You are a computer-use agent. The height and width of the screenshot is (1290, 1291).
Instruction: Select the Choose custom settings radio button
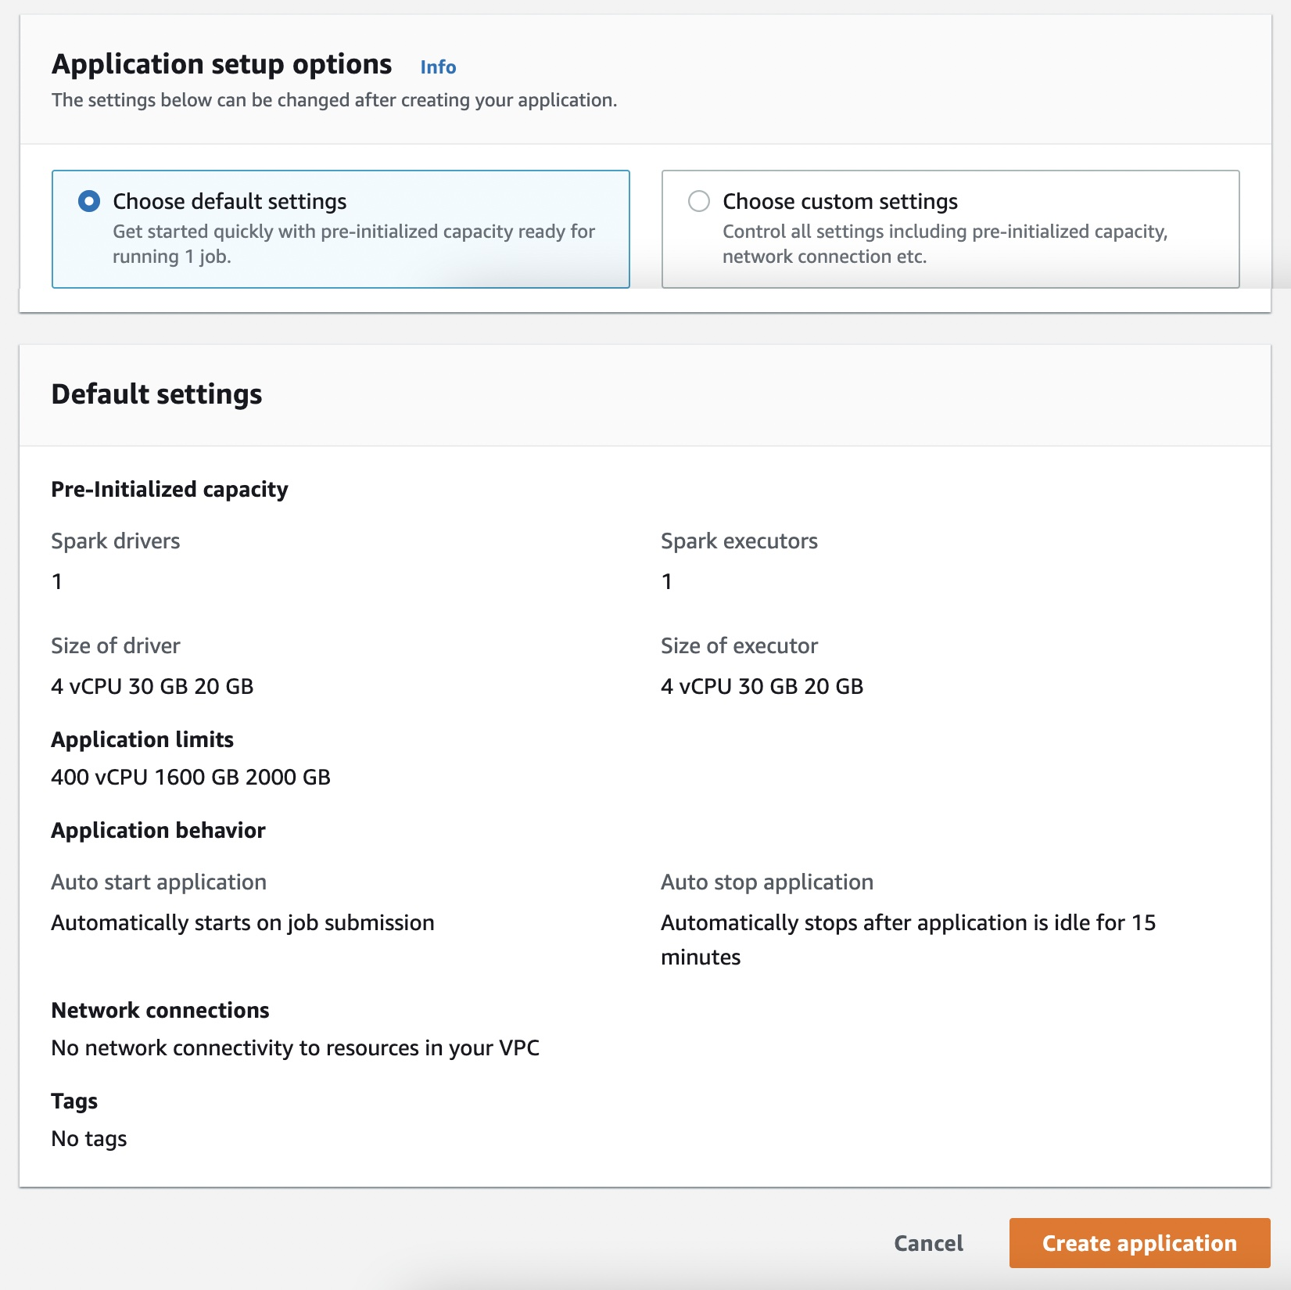click(x=700, y=201)
